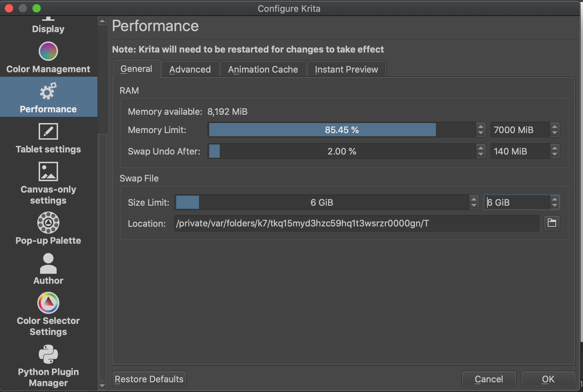Select the Color Management wheel icon

coord(48,51)
